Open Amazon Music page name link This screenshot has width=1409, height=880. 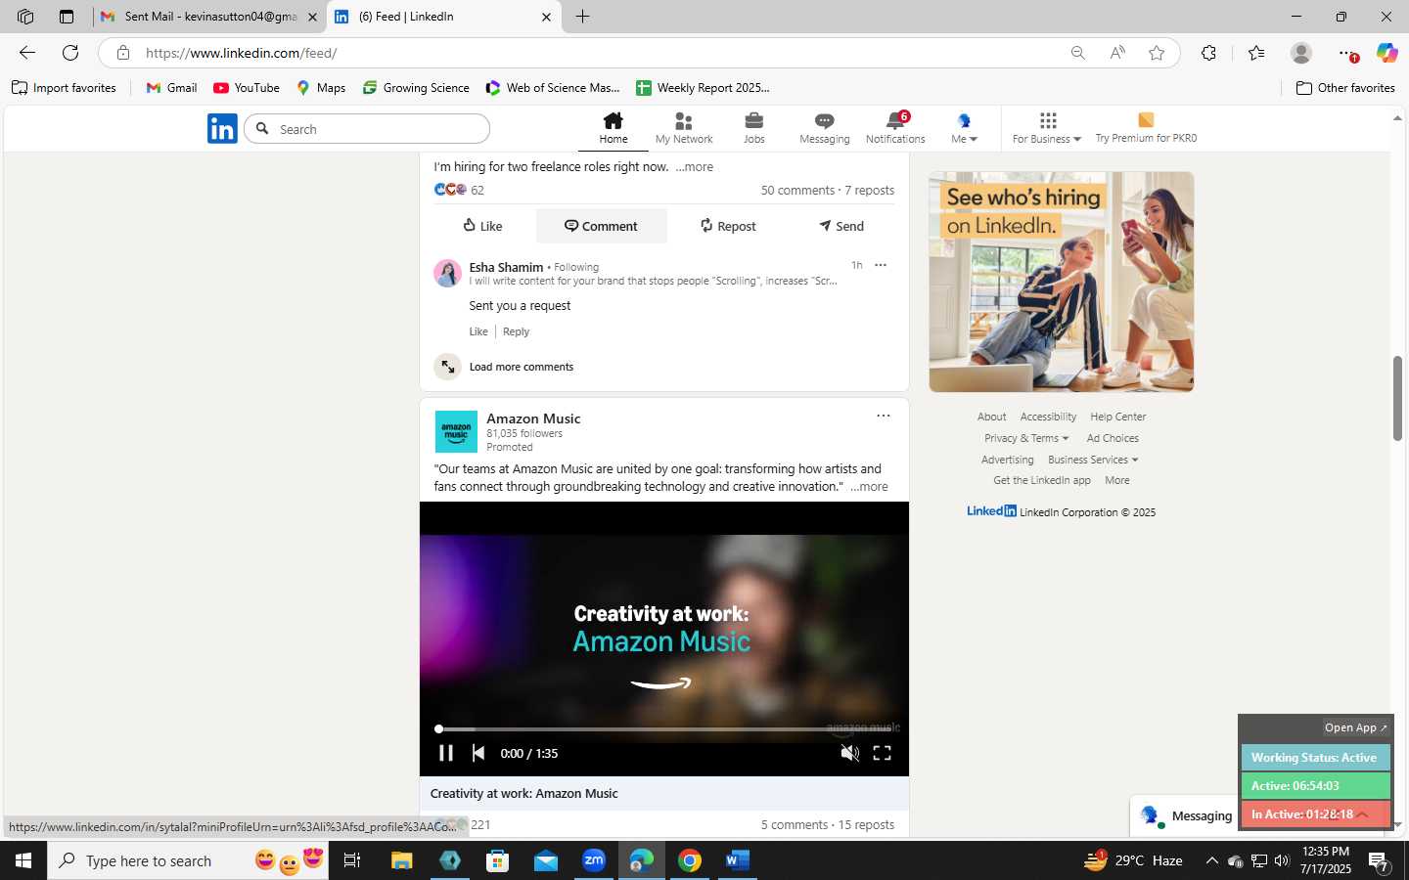point(533,418)
